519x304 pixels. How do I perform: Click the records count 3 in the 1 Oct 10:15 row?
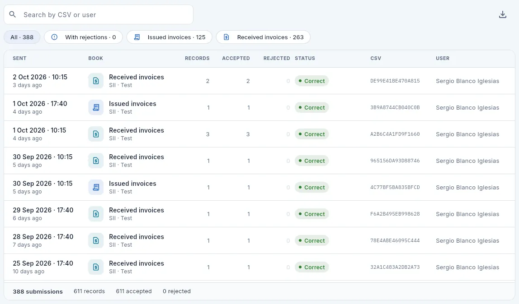[x=208, y=134]
